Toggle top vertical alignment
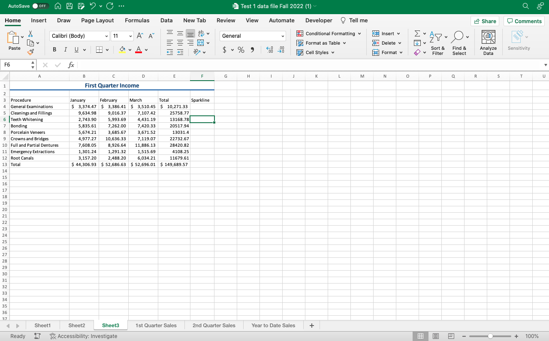This screenshot has height=341, width=549. pos(170,33)
